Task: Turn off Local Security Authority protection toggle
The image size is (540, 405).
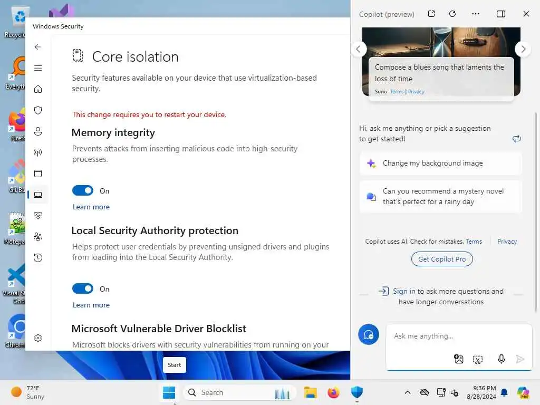Action: [83, 288]
